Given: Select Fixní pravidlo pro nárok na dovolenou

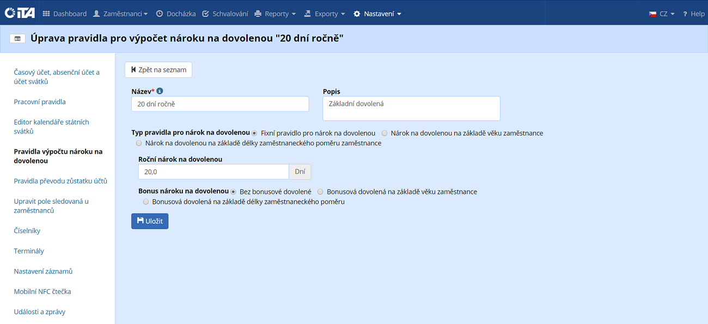Looking at the screenshot, I should [x=254, y=133].
